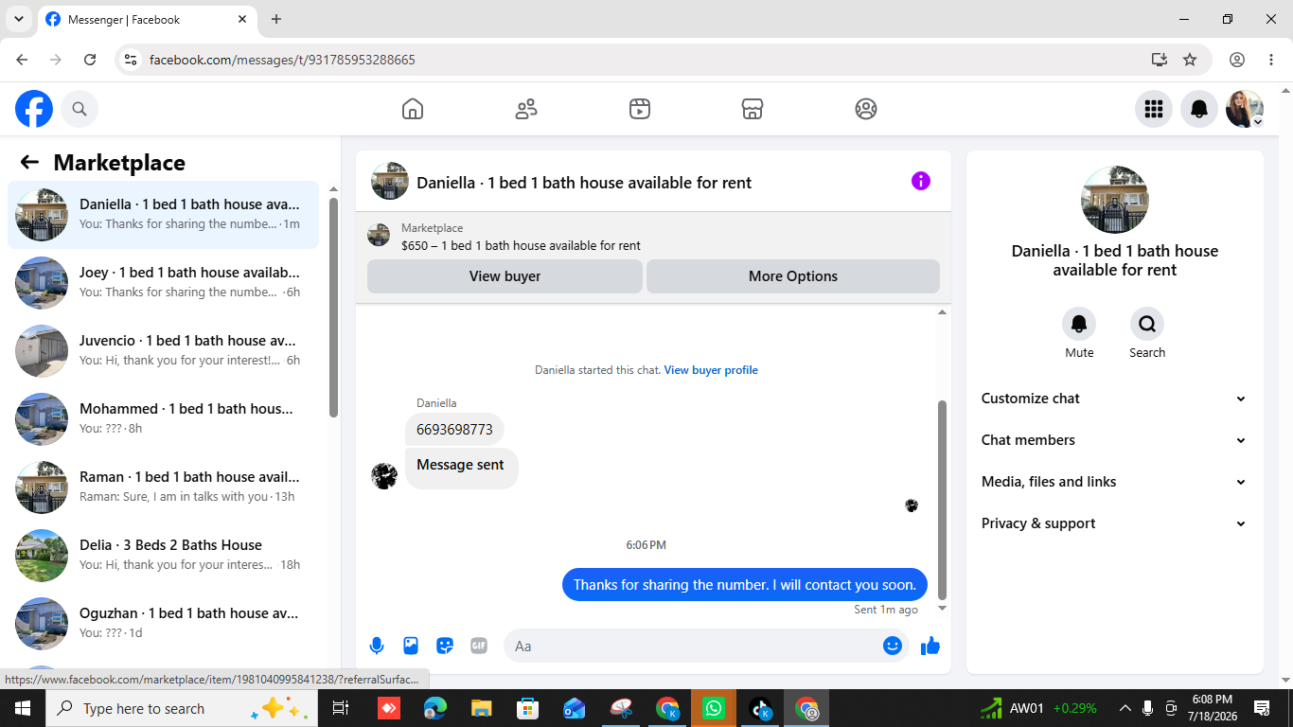The width and height of the screenshot is (1293, 727).
Task: Click the install app icon in address bar
Action: [x=1160, y=60]
